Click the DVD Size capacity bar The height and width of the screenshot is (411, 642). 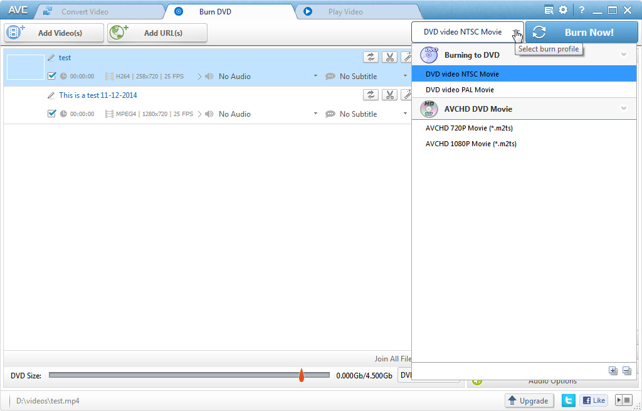(189, 375)
